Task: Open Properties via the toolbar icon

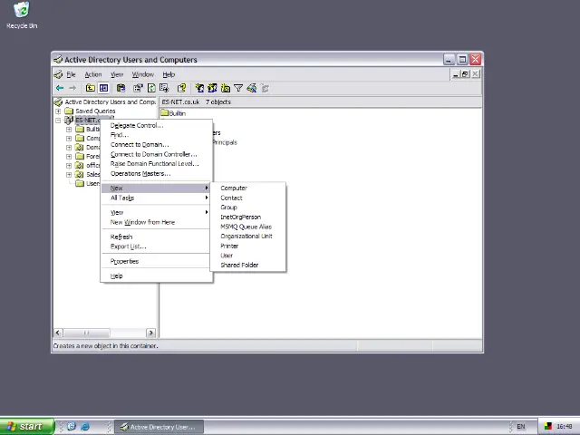Action: [x=138, y=88]
